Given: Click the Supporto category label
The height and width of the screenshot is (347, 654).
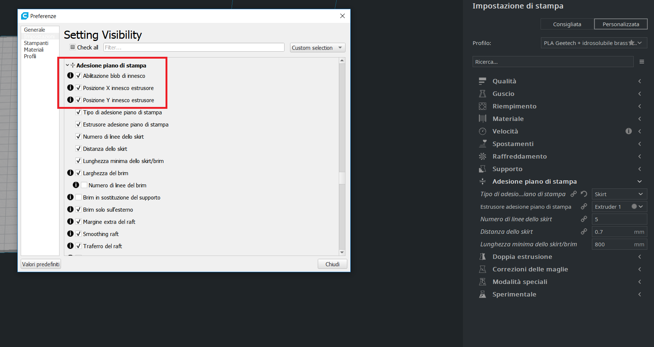Looking at the screenshot, I should pyautogui.click(x=507, y=169).
